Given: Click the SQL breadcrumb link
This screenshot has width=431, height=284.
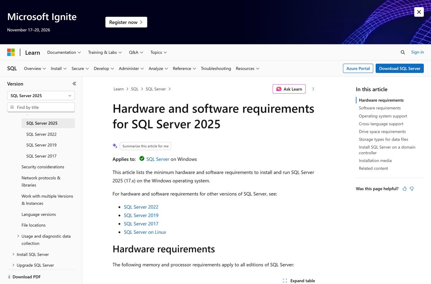Looking at the screenshot, I should (x=135, y=89).
